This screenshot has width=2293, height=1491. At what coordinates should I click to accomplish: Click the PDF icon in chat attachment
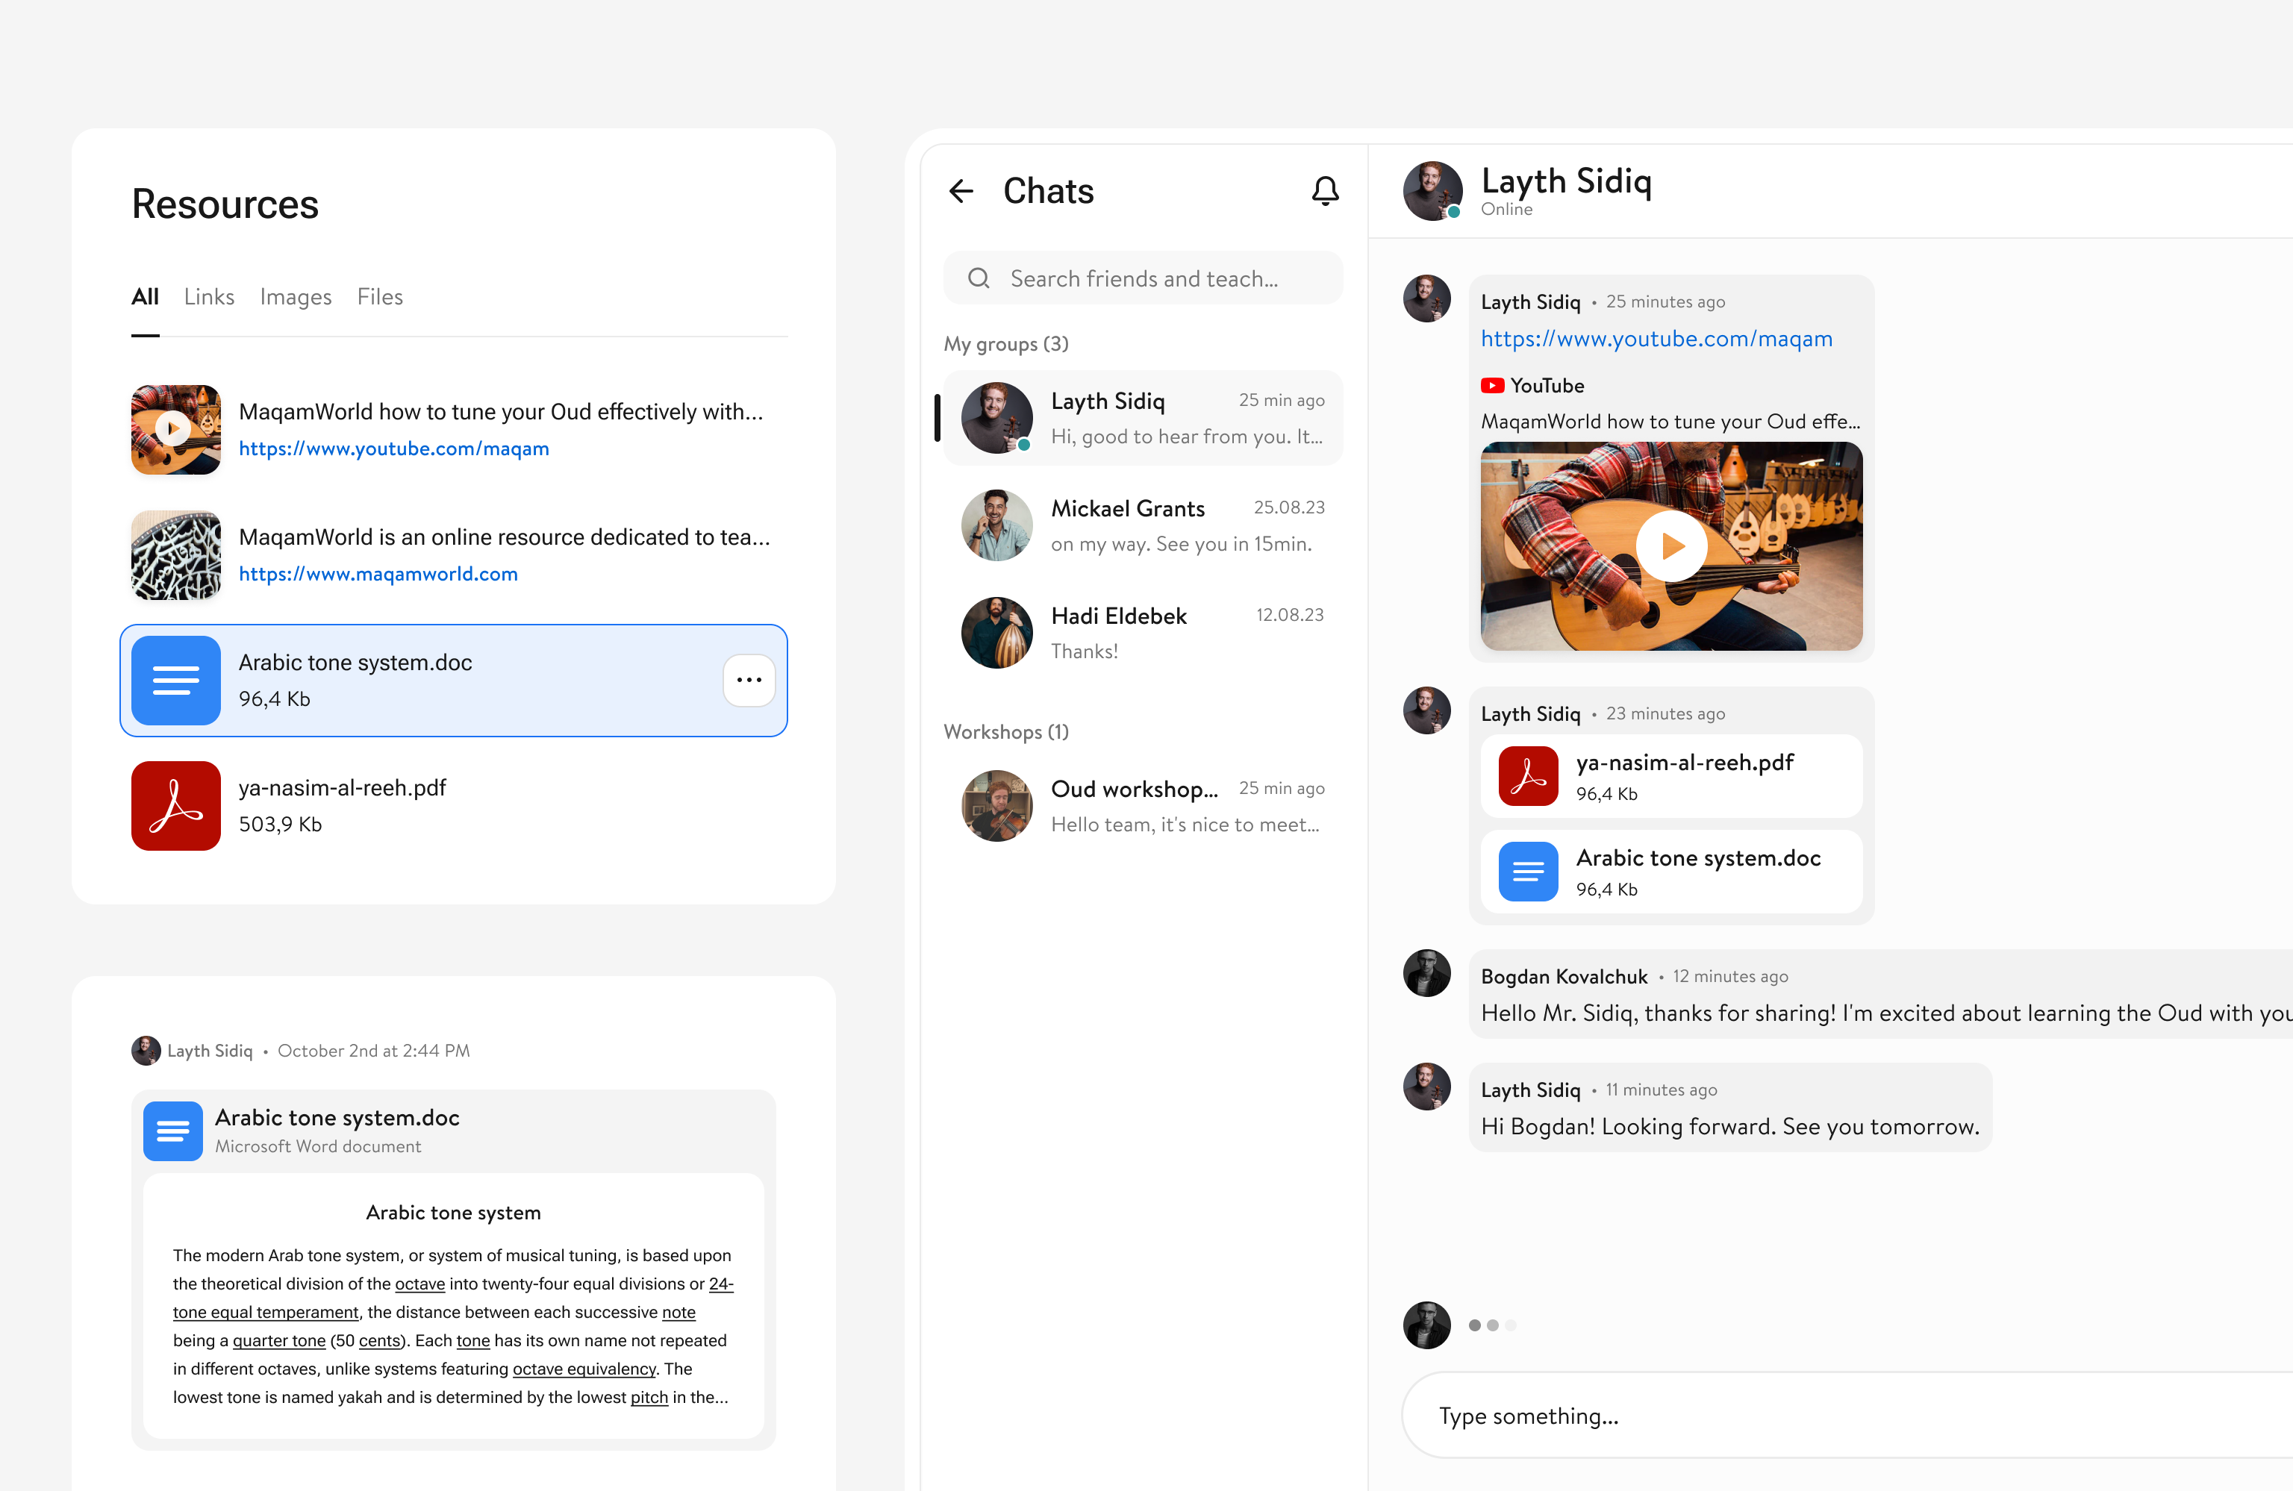click(1528, 776)
